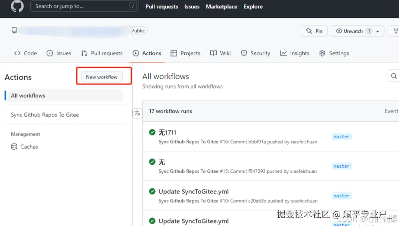The image size is (399, 226).
Task: Click the 17 workflow runs text
Action: coord(170,111)
